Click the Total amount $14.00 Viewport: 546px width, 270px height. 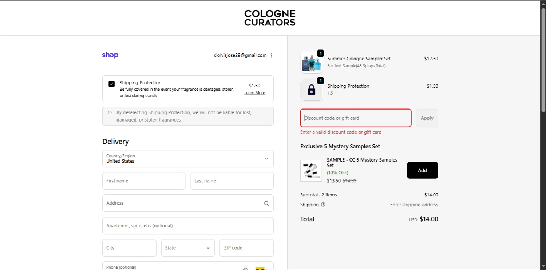(429, 219)
